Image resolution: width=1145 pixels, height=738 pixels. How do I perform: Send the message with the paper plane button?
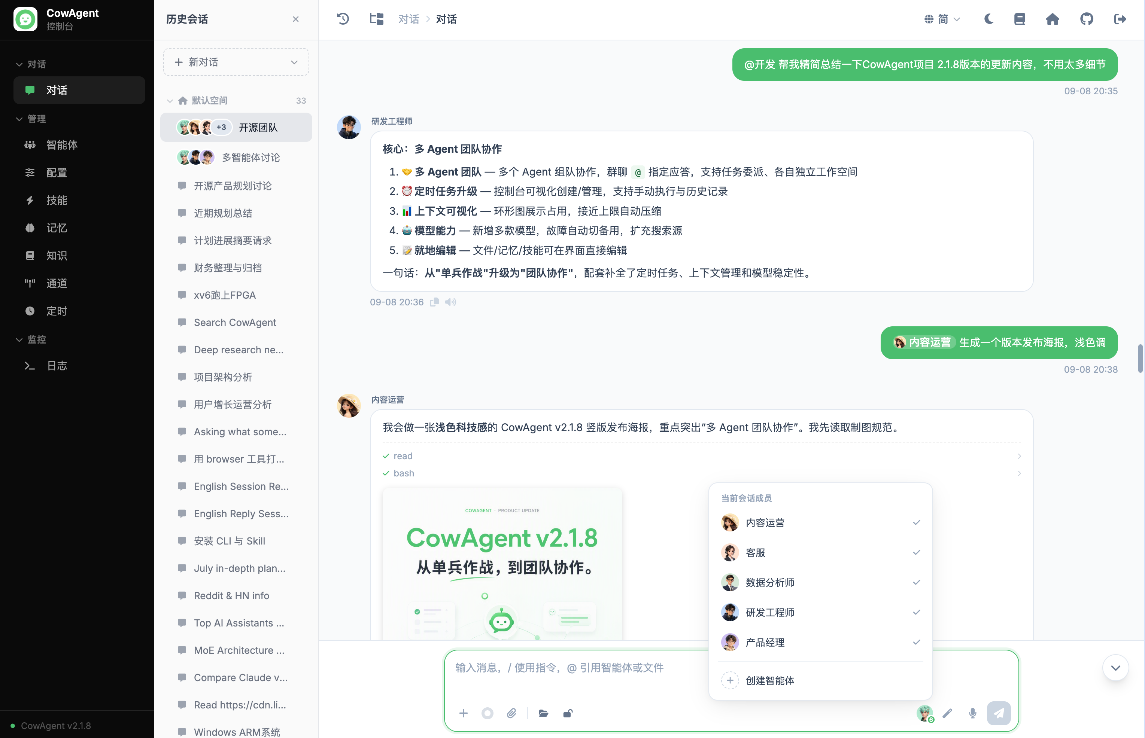point(999,714)
